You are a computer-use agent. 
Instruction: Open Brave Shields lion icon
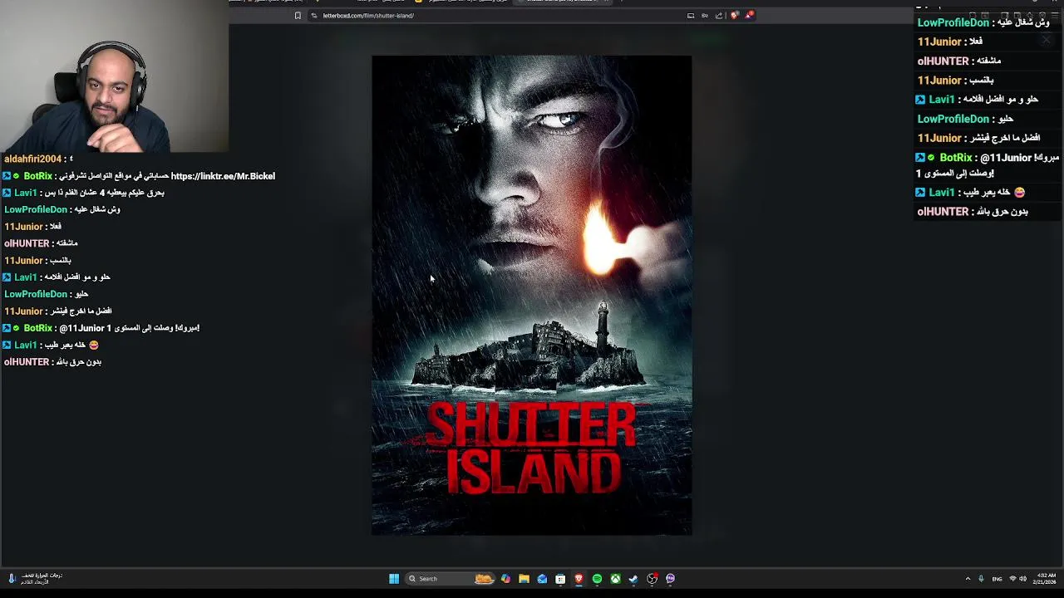(x=735, y=15)
